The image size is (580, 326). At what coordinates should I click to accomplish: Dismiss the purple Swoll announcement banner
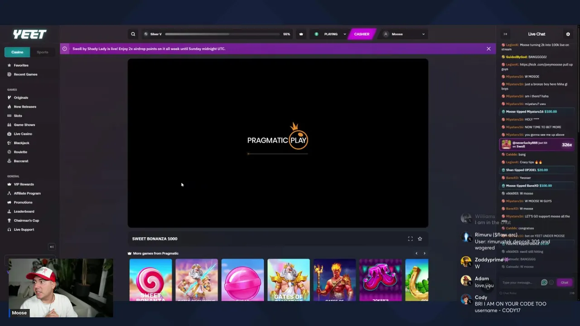[x=488, y=48]
